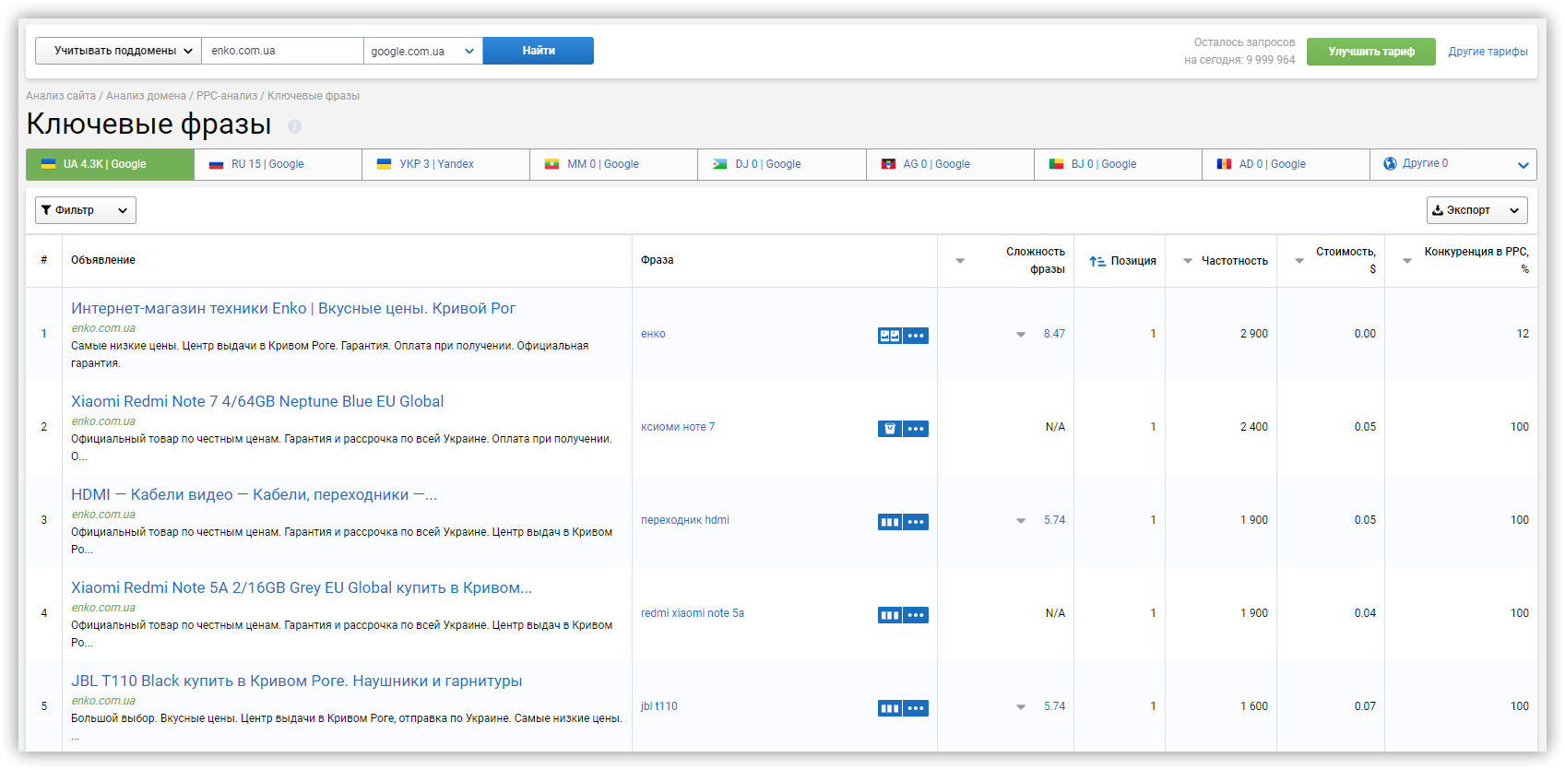Image resolution: width=1565 pixels, height=770 pixels.
Task: Expand difficulty arrow in jbl t110 row
Action: tap(1021, 707)
